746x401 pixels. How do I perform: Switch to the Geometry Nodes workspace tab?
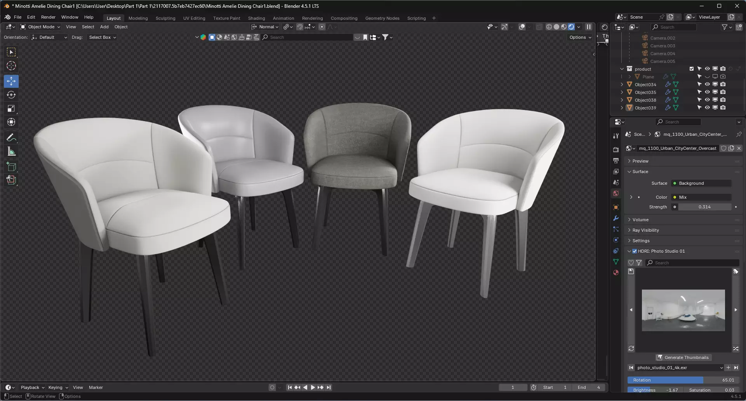(383, 18)
